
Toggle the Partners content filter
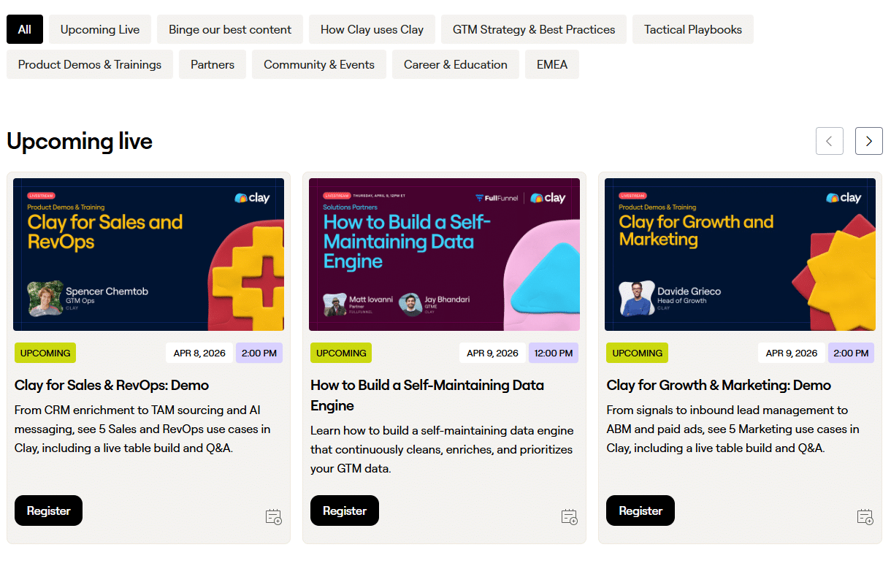(x=212, y=64)
